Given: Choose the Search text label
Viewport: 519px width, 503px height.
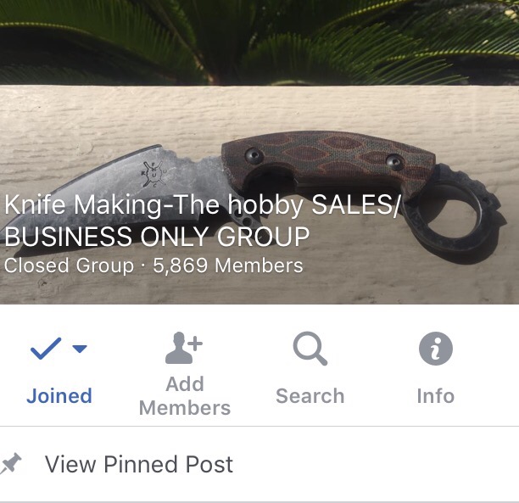Looking at the screenshot, I should click(x=310, y=396).
